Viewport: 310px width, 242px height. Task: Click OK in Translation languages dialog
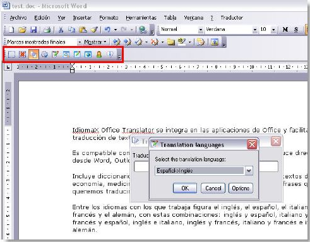(185, 188)
